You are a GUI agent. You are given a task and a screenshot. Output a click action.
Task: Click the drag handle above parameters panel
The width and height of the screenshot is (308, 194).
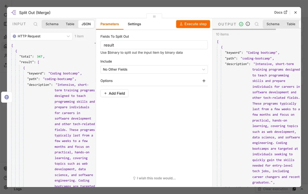154,16
